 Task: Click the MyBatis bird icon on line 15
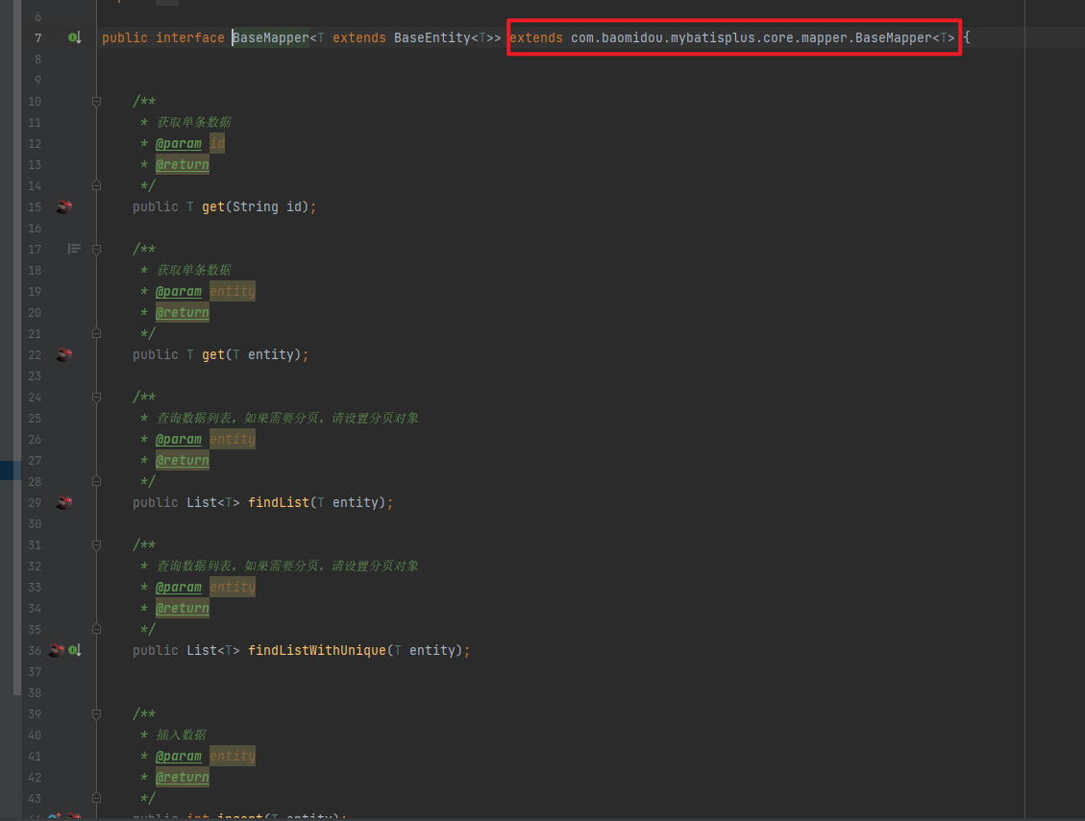[x=63, y=206]
